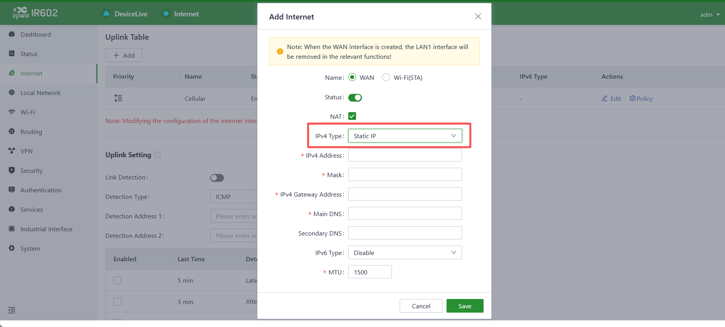
Task: Click the Save button
Action: 465,306
